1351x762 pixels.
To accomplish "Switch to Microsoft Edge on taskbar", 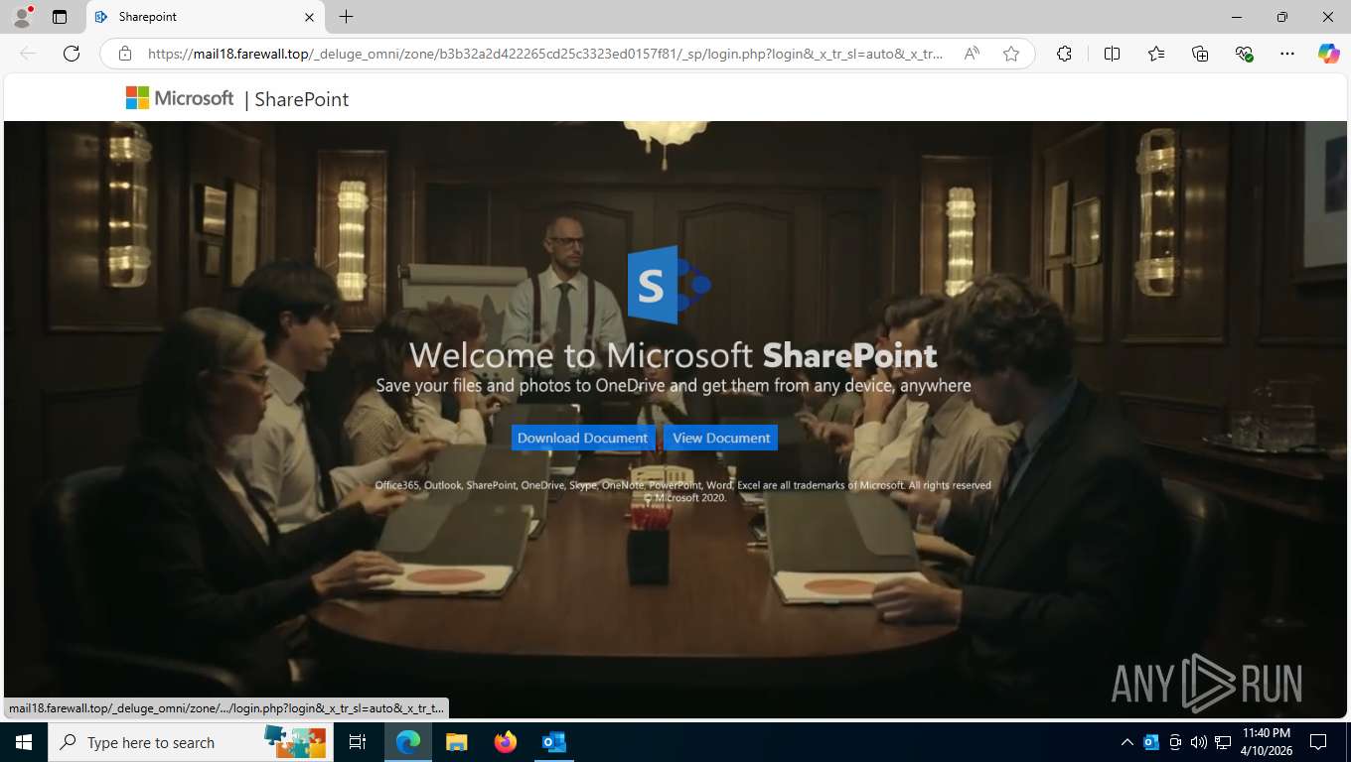I will pos(408,742).
